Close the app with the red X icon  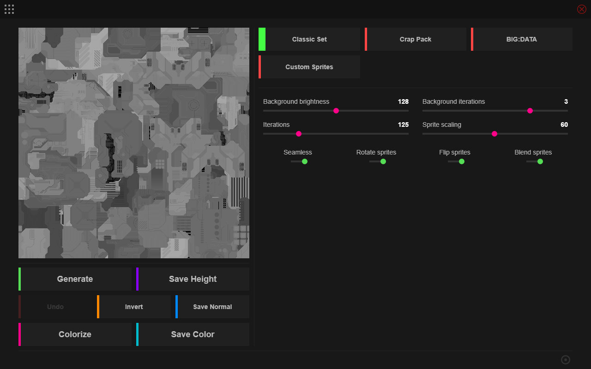tap(582, 9)
